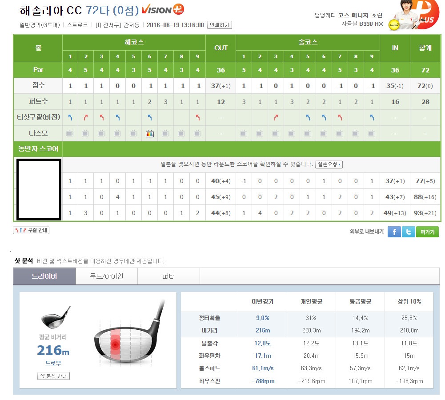Share the scorecard on Facebook
The width and height of the screenshot is (445, 400).
pyautogui.click(x=394, y=232)
